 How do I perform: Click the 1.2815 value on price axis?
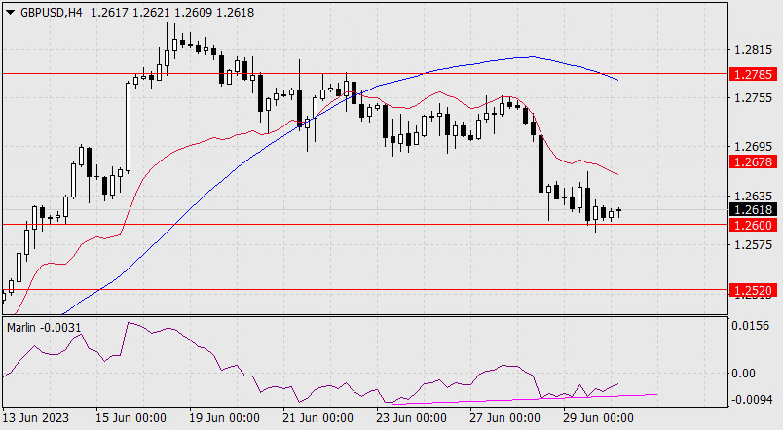[x=752, y=49]
